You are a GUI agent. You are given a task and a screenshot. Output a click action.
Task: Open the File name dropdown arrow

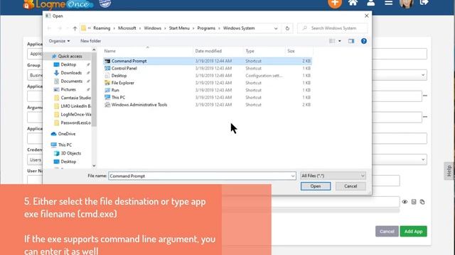point(292,176)
